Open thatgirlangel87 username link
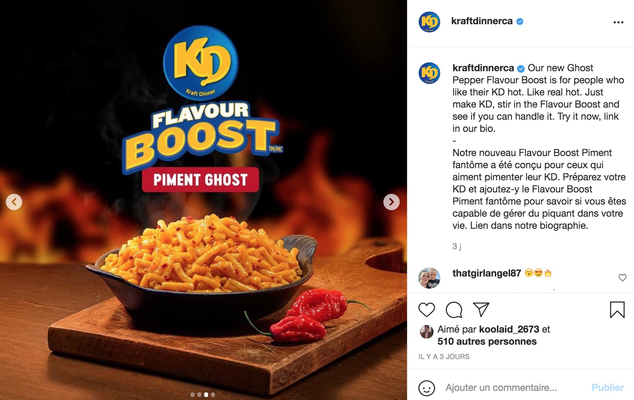Screen dimensions: 634x400 tap(486, 273)
